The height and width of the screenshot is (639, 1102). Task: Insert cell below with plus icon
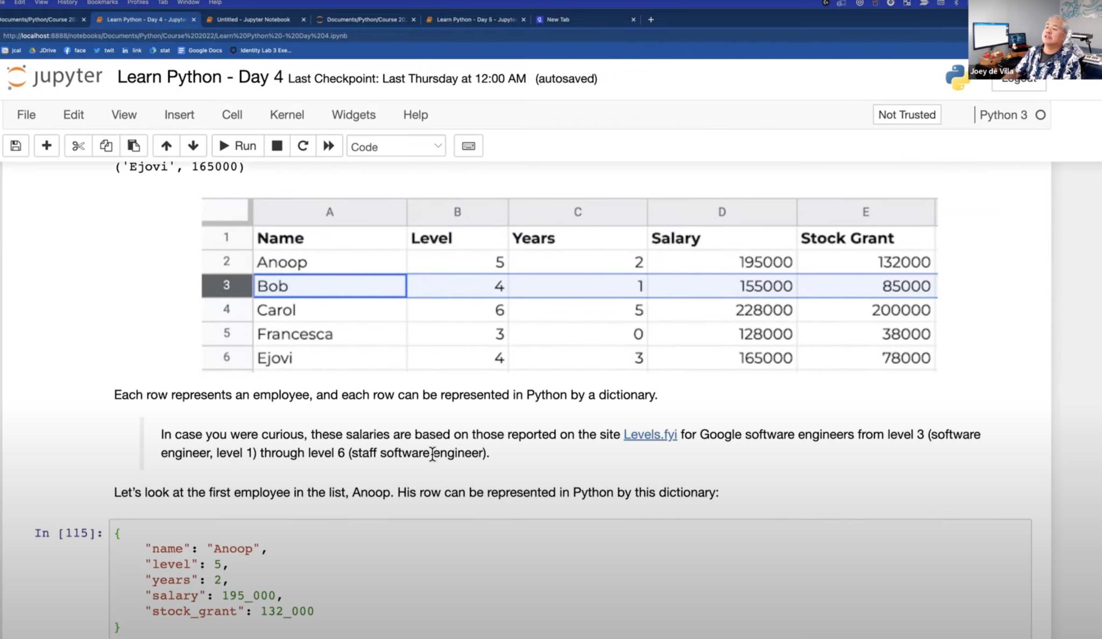click(46, 146)
